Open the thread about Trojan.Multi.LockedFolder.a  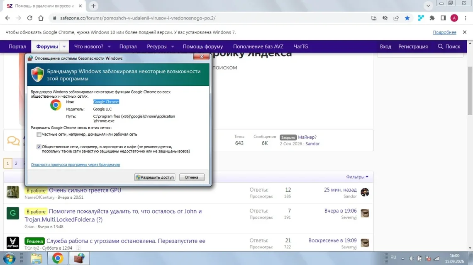point(113,215)
